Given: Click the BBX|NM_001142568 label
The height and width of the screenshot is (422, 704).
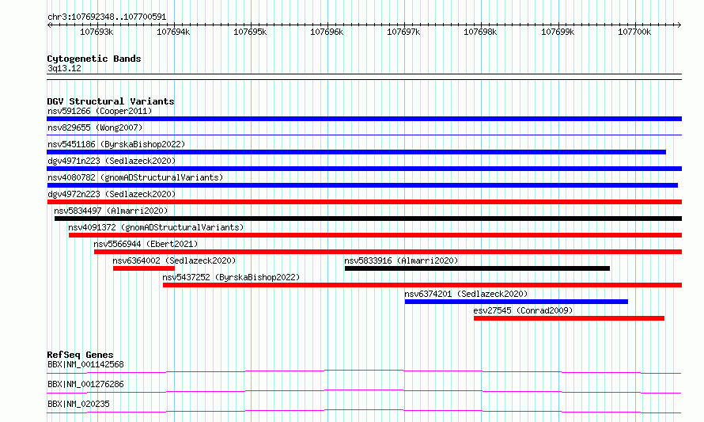Looking at the screenshot, I should tap(85, 364).
